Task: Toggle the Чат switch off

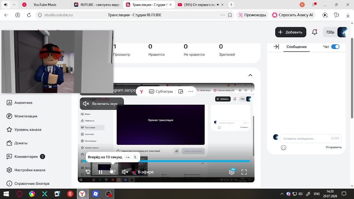Action: click(335, 47)
